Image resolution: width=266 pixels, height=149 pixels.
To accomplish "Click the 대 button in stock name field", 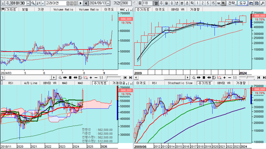I will (x=71, y=3).
